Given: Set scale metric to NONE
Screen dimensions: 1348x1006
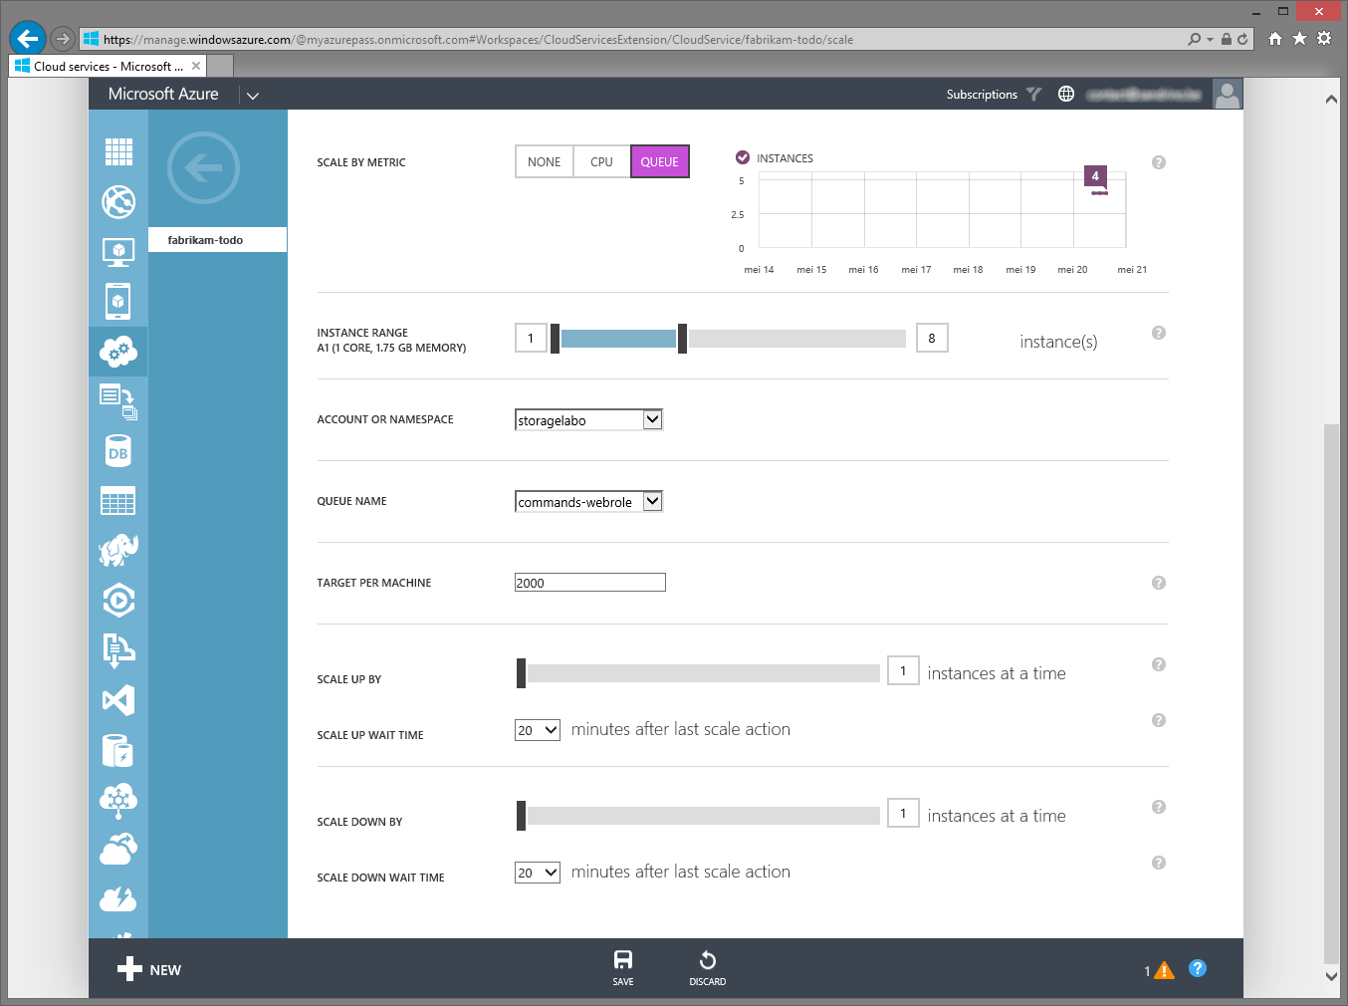Looking at the screenshot, I should pyautogui.click(x=545, y=161).
